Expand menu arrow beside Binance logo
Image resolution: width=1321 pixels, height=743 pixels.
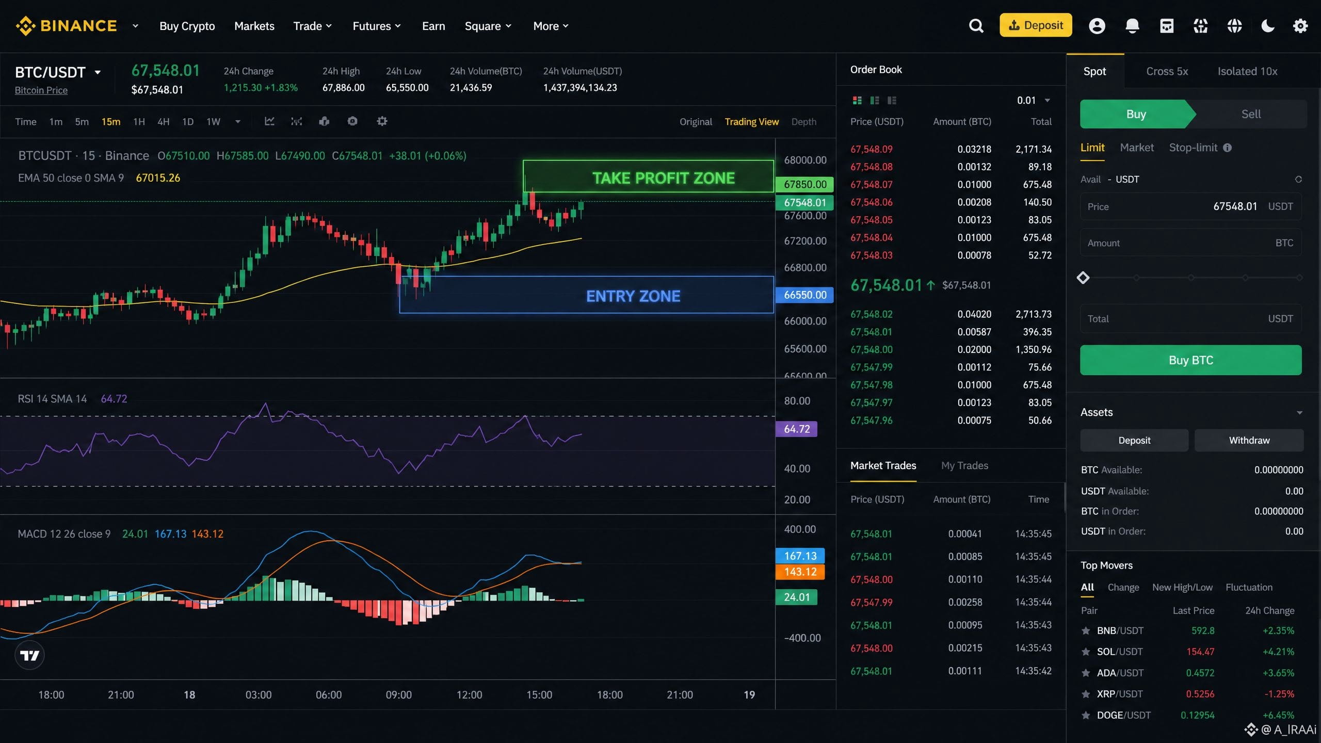(135, 26)
